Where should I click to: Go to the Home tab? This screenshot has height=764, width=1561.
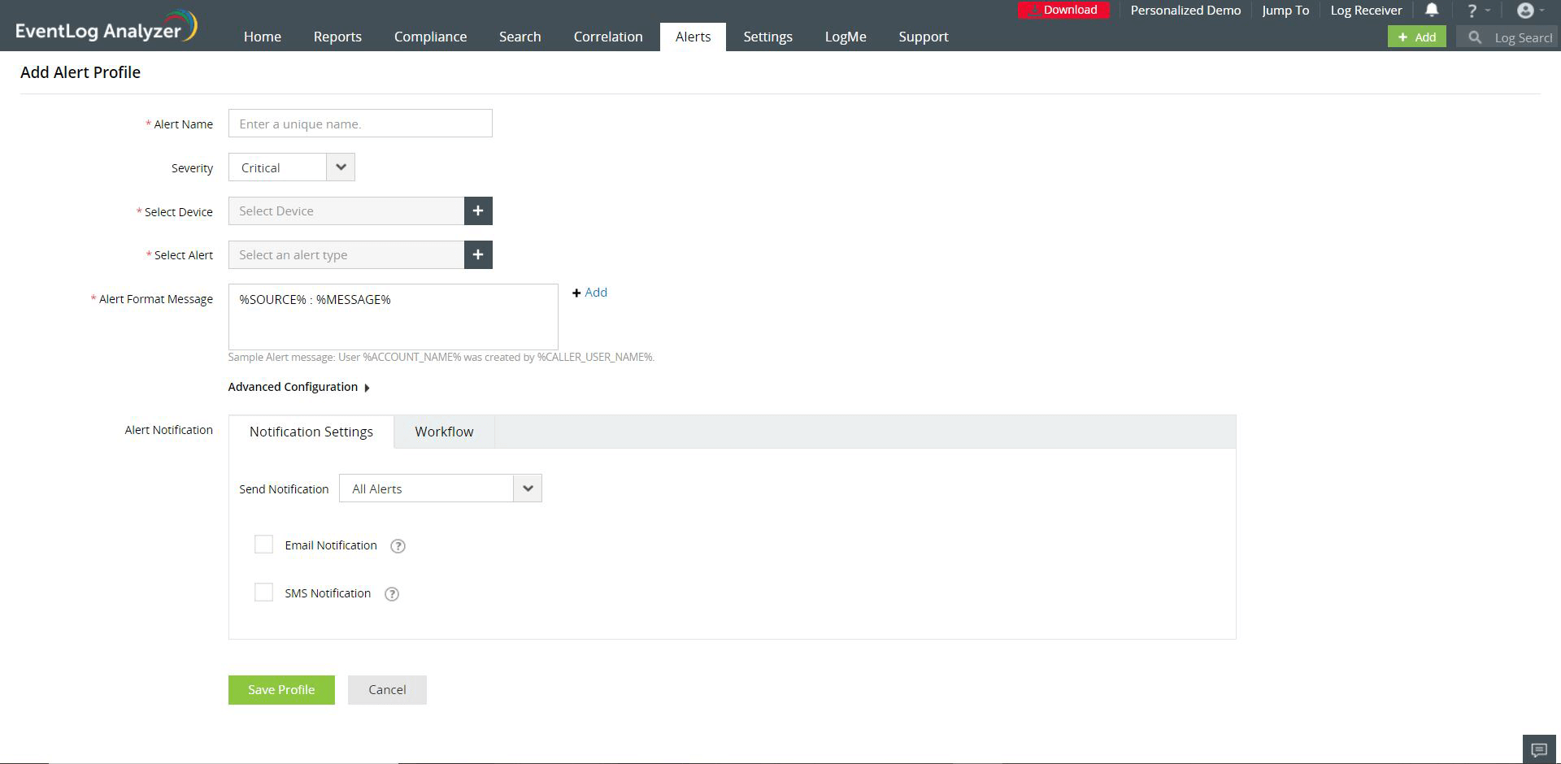point(263,37)
